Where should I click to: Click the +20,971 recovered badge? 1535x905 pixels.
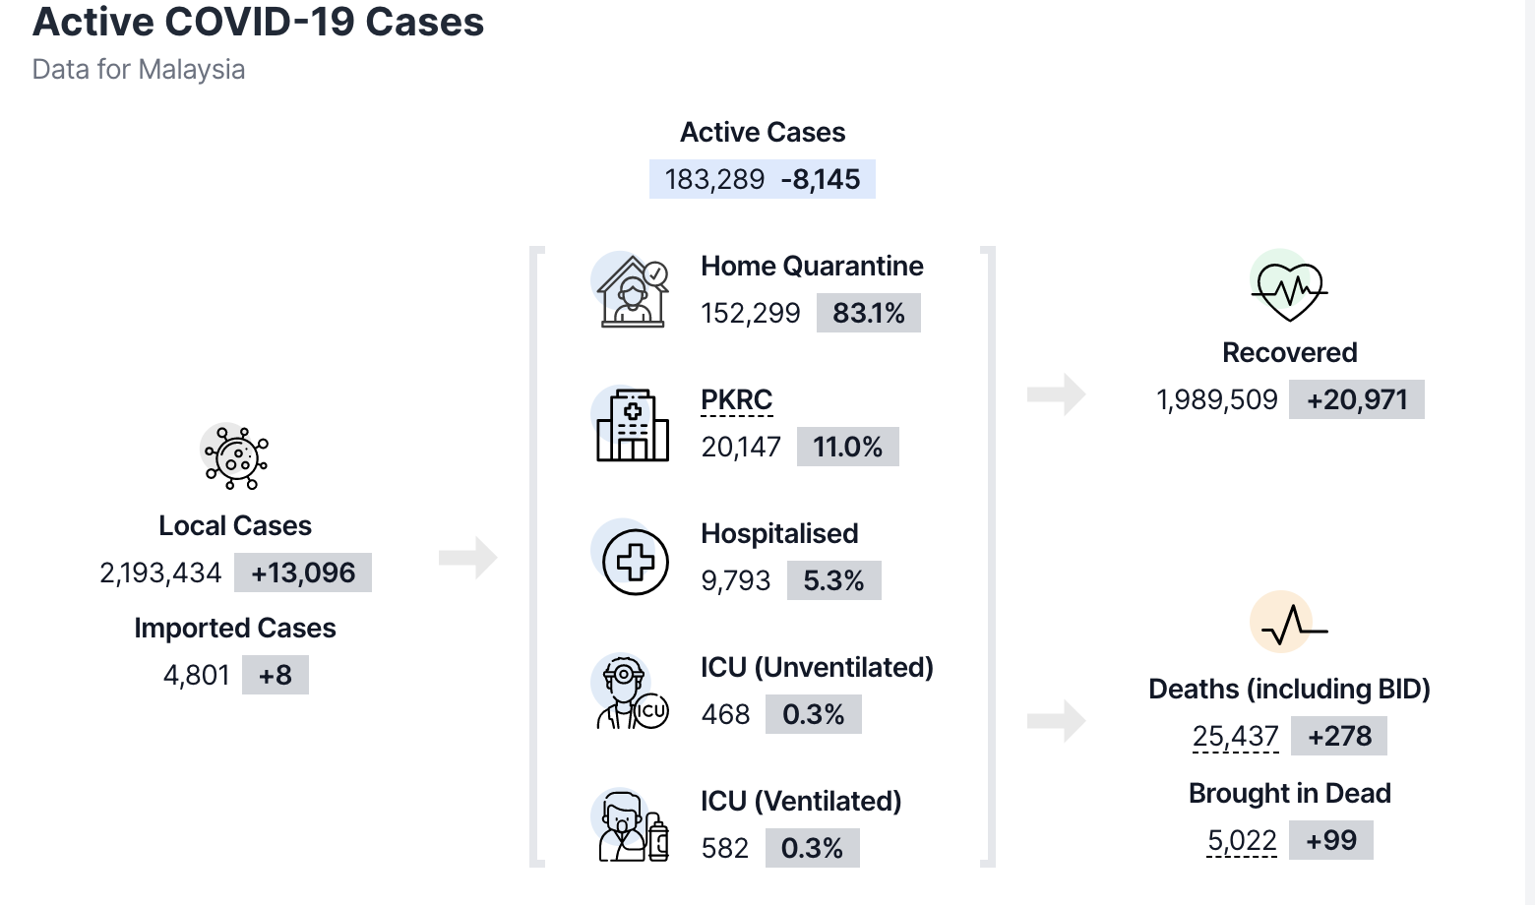[1357, 399]
